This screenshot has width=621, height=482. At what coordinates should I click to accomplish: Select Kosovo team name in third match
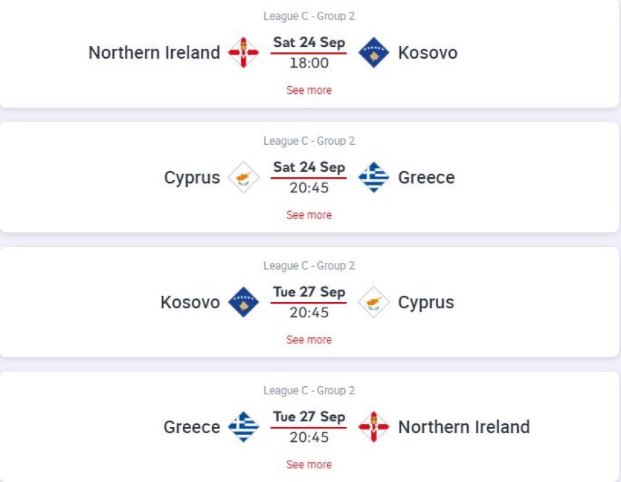pos(190,302)
